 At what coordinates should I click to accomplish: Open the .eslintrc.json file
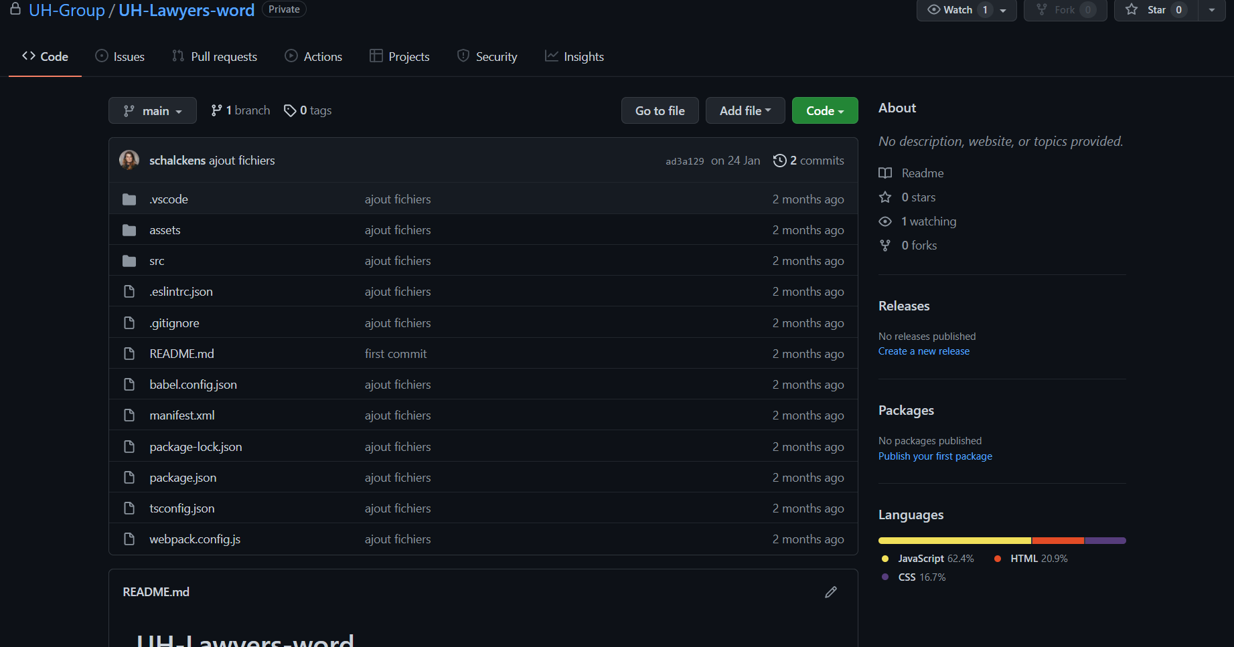pos(181,292)
